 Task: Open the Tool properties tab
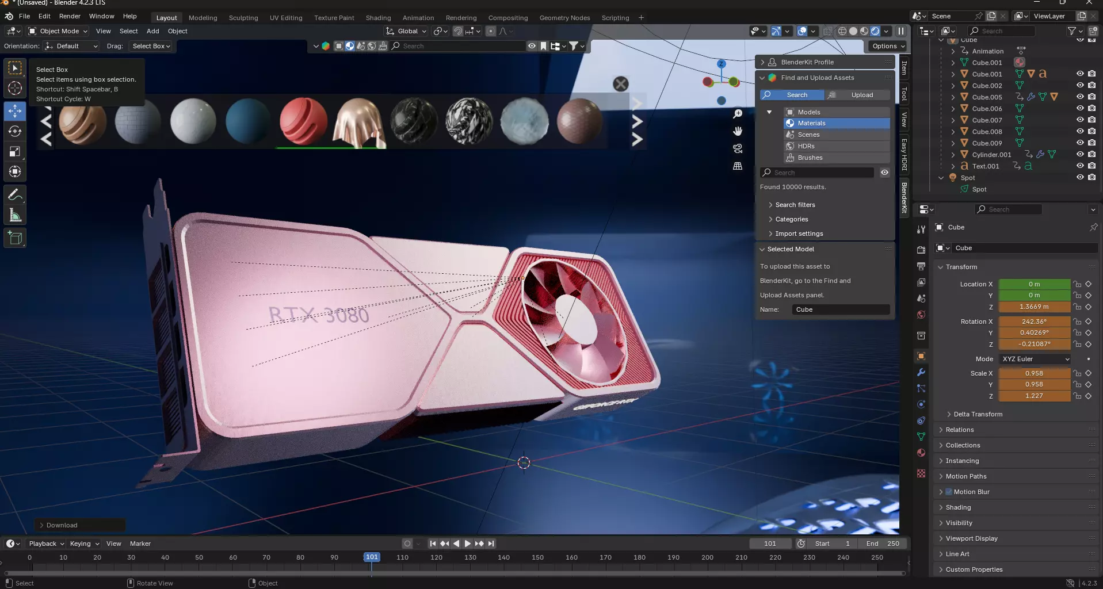[x=921, y=229]
